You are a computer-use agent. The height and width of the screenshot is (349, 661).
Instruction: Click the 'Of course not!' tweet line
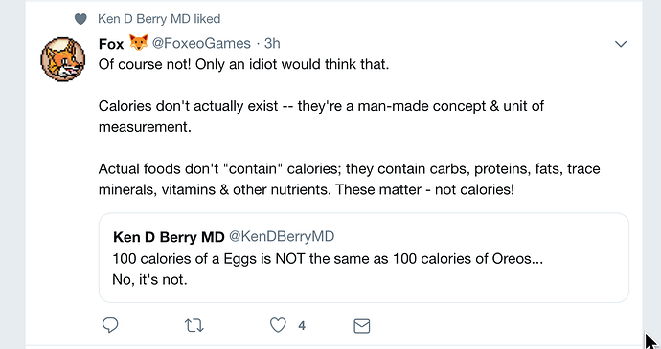coord(243,64)
